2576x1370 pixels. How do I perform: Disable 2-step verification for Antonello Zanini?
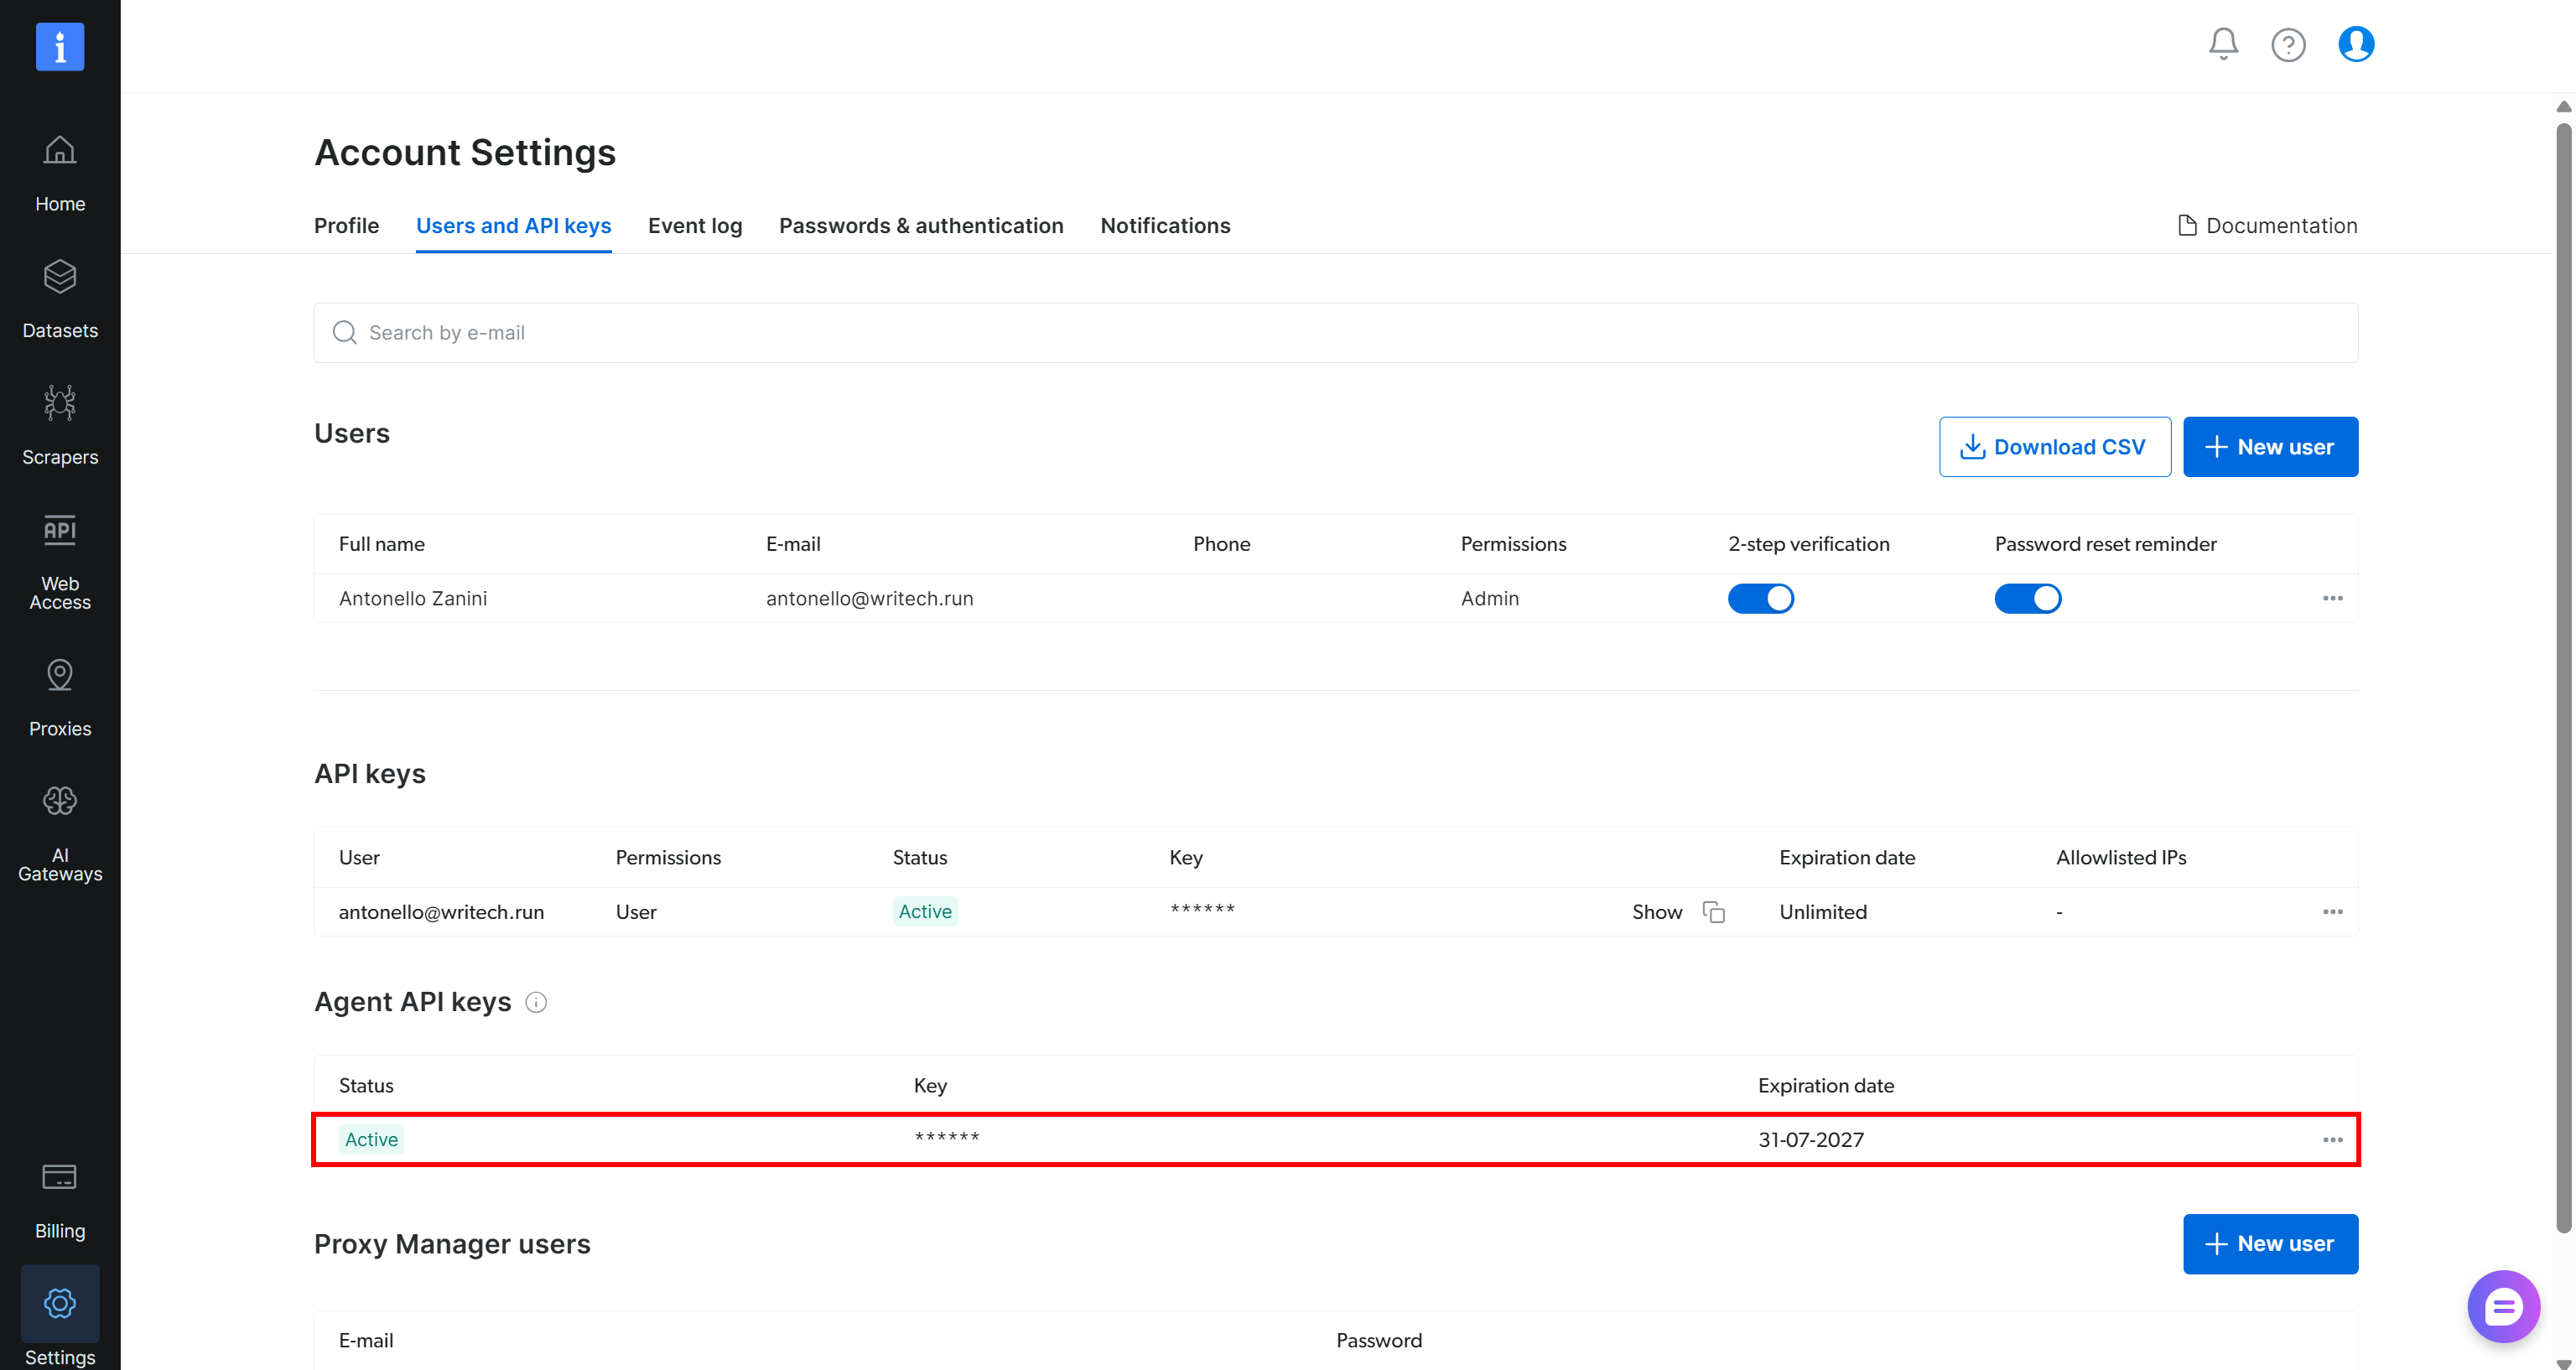point(1761,598)
